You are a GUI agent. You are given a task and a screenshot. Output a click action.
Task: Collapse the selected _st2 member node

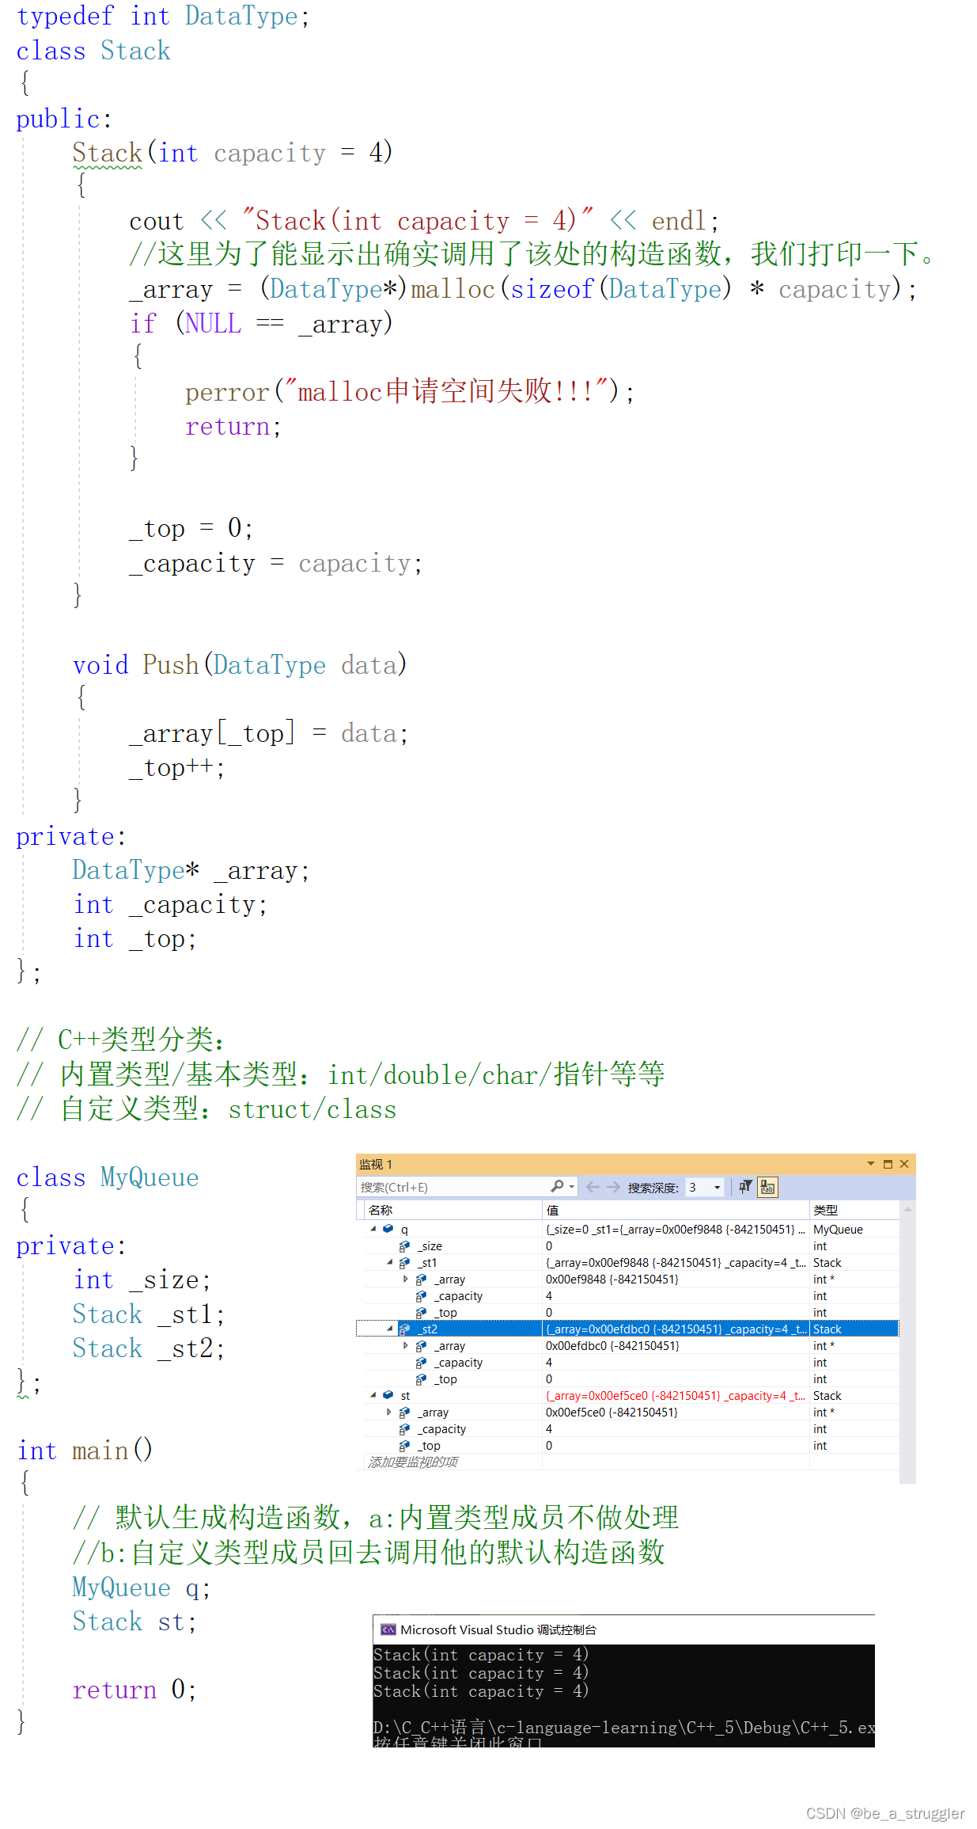pyautogui.click(x=389, y=1329)
